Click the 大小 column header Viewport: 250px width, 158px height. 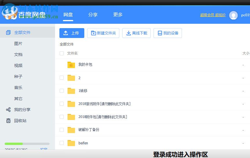(246, 53)
